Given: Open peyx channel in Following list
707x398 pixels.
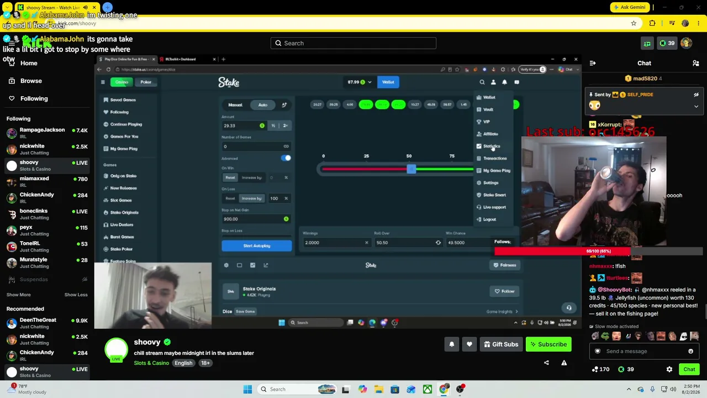Looking at the screenshot, I should pyautogui.click(x=47, y=230).
